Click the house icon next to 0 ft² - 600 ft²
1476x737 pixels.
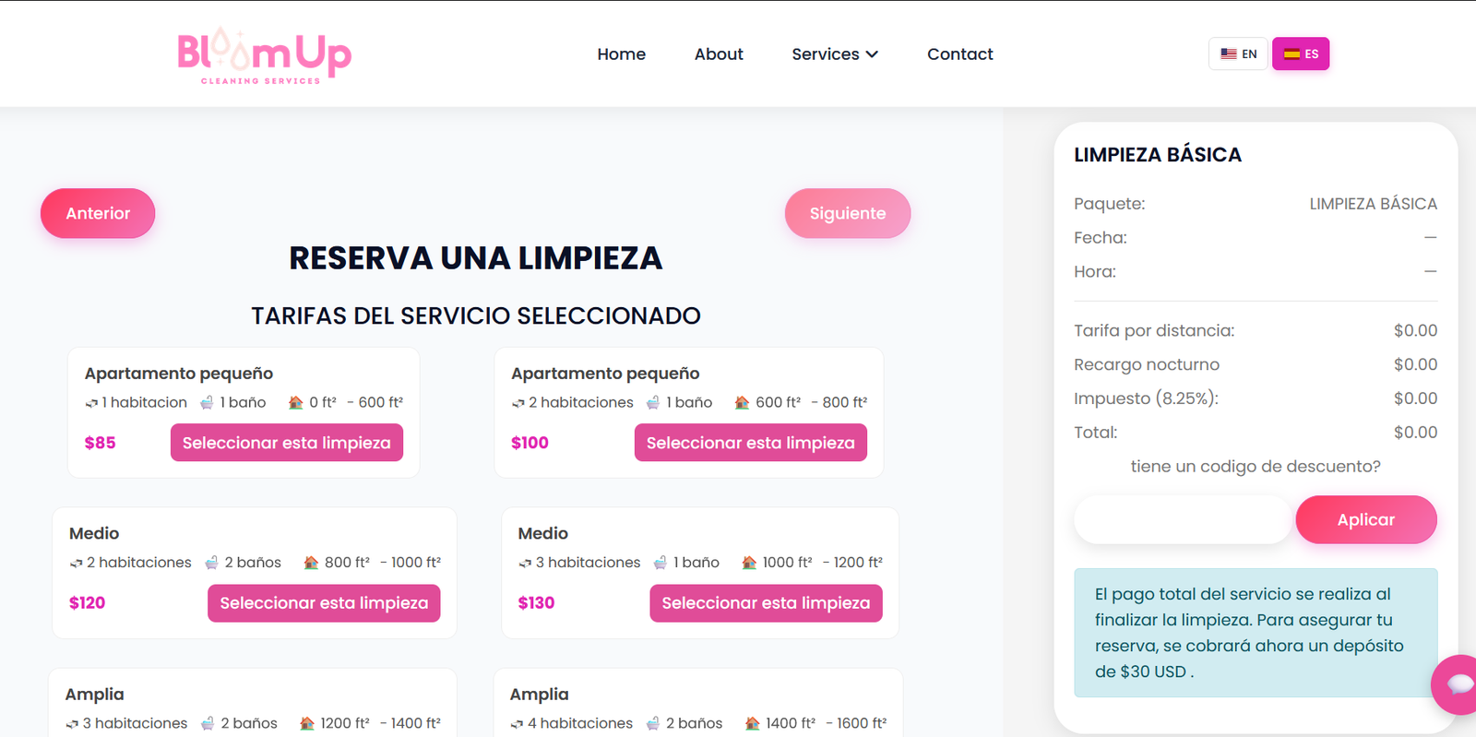pos(295,402)
